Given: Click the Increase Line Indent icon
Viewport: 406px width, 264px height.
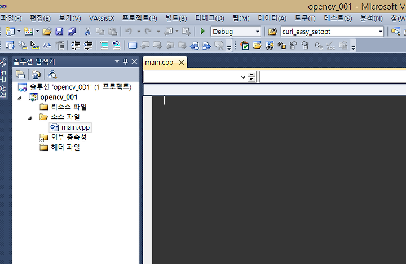Looking at the screenshot, I should click(88, 46).
